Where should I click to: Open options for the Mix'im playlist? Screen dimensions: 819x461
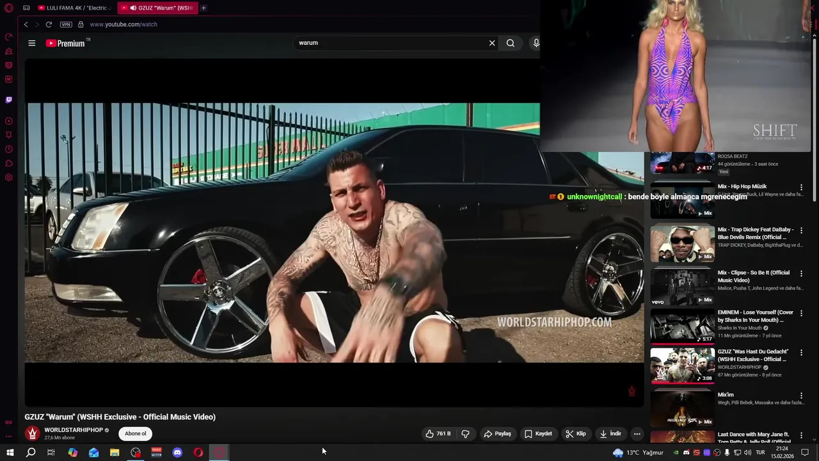coord(801,396)
